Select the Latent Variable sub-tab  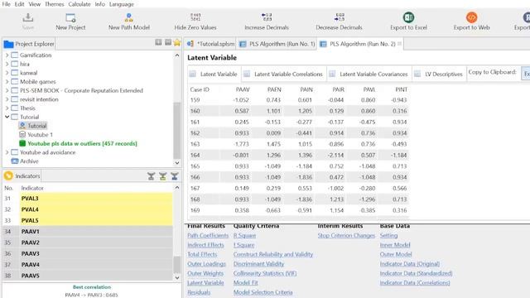(x=214, y=74)
